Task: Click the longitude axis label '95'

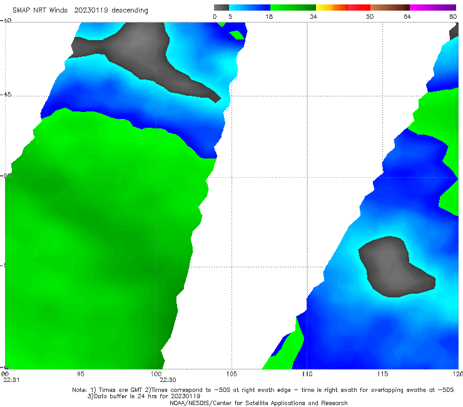Action: 80,374
